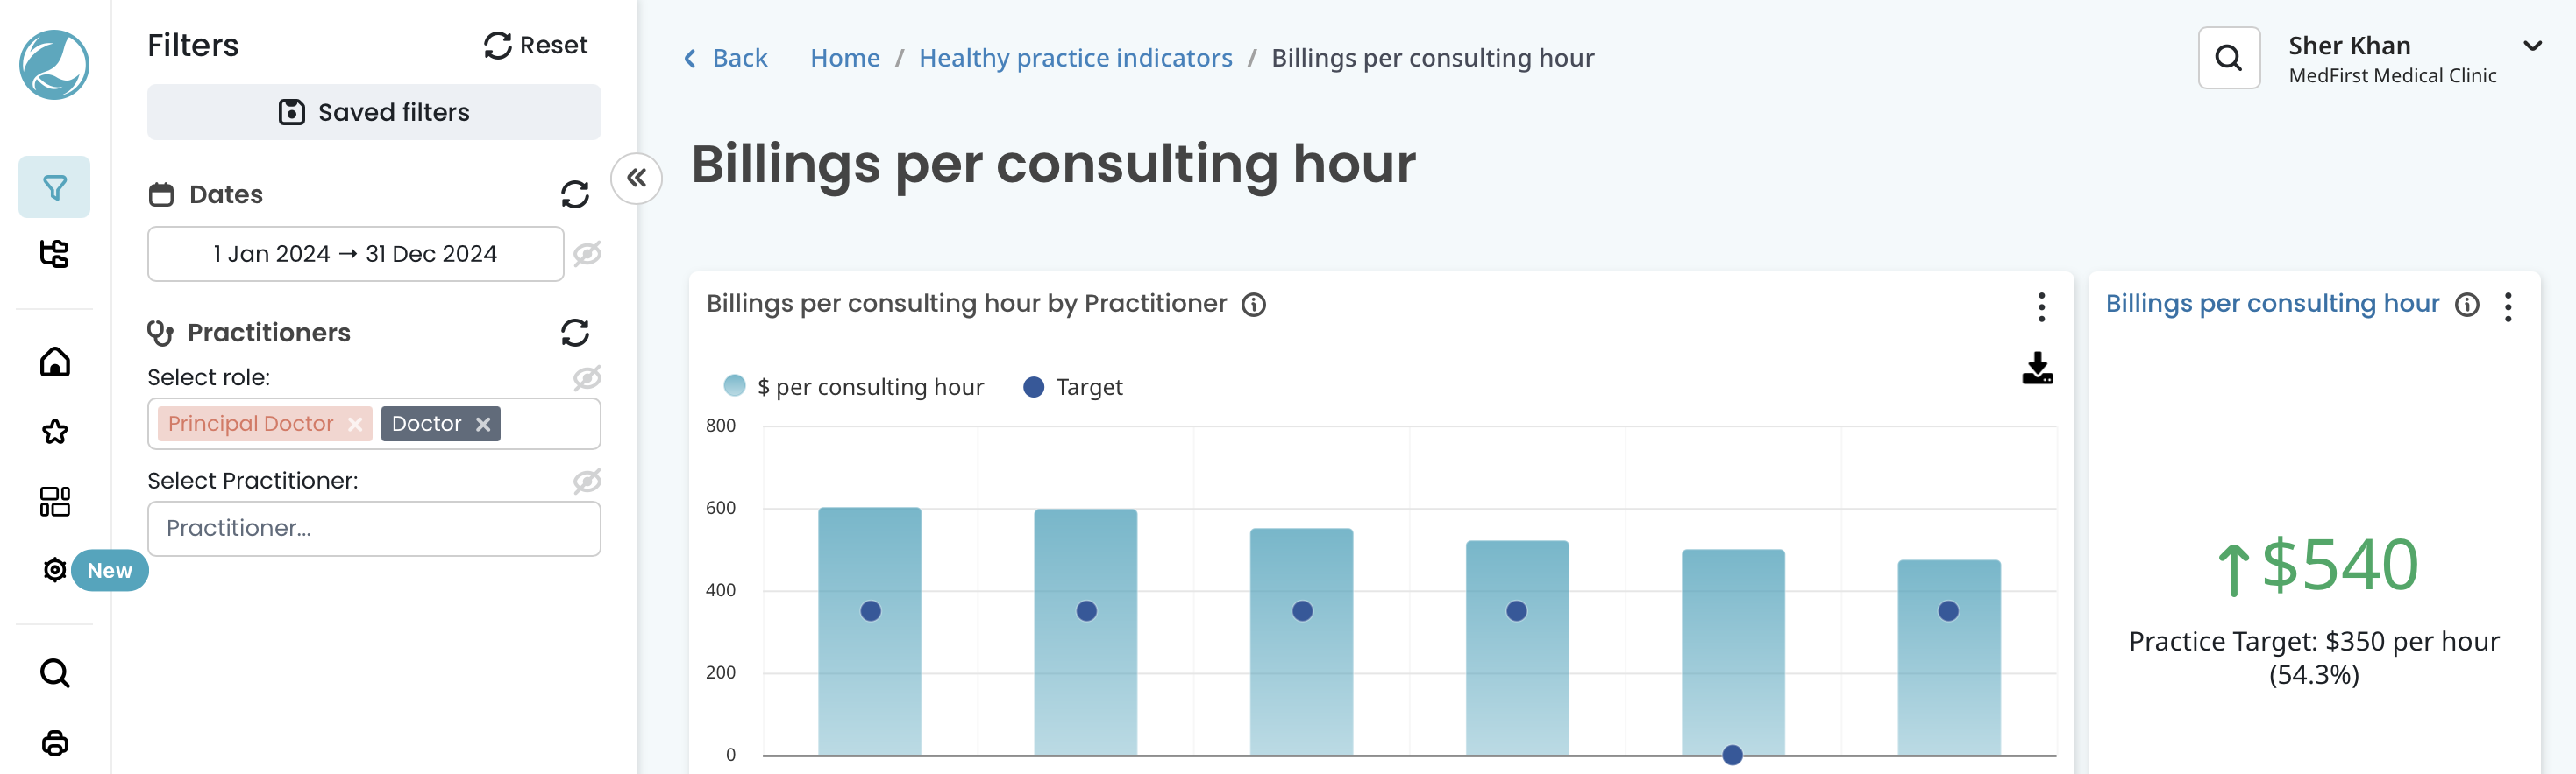The image size is (2576, 774).
Task: Toggle visibility of Select Practitioner filter
Action: click(x=587, y=482)
